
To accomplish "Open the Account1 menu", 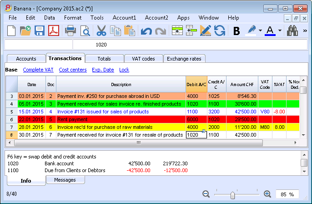I will [x=124, y=18].
